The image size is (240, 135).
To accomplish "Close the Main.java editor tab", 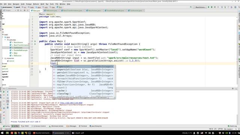I will point(41,10).
